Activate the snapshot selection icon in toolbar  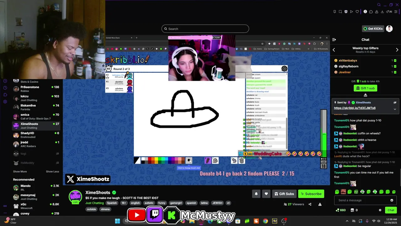pyautogui.click(x=340, y=12)
